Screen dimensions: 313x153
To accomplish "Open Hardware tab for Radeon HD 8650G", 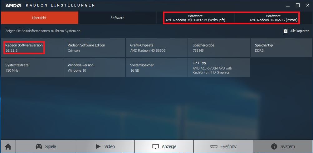I will pos(273,18).
